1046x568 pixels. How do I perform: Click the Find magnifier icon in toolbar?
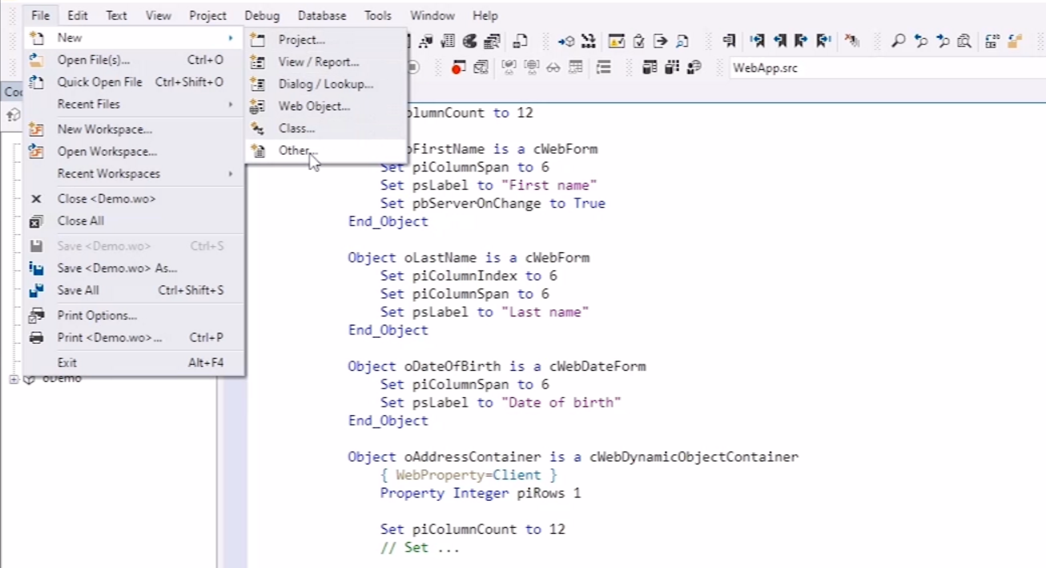898,41
